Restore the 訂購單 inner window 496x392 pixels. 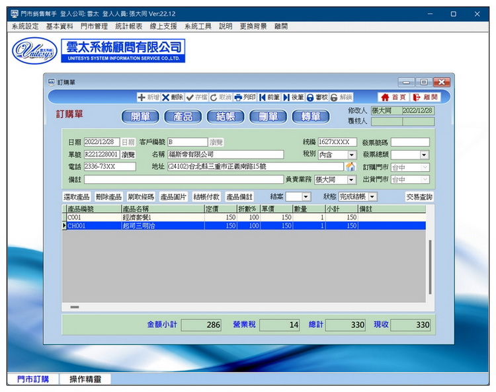click(x=424, y=82)
